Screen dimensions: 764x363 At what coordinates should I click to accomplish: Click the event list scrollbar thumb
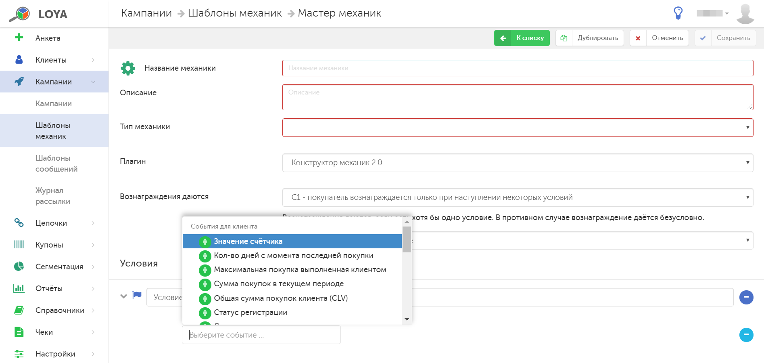(407, 239)
